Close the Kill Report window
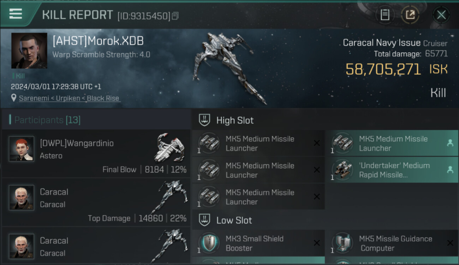The image size is (459, 265). click(441, 15)
